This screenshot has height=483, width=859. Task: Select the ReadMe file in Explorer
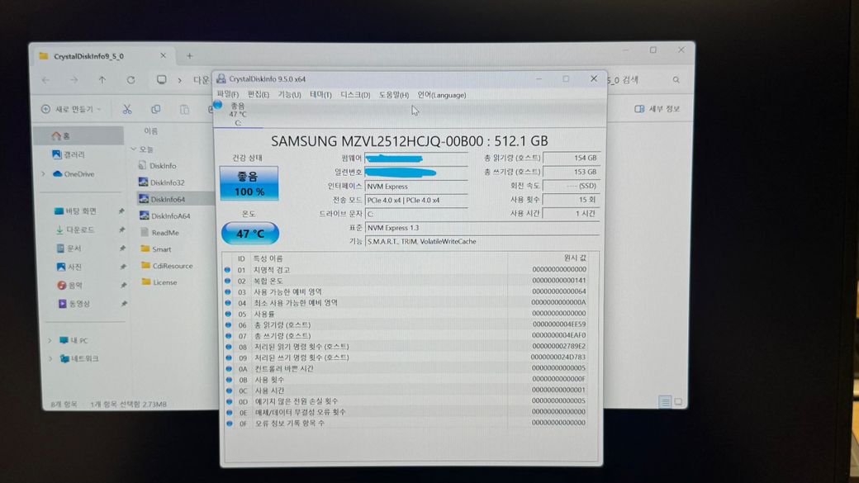(x=159, y=232)
